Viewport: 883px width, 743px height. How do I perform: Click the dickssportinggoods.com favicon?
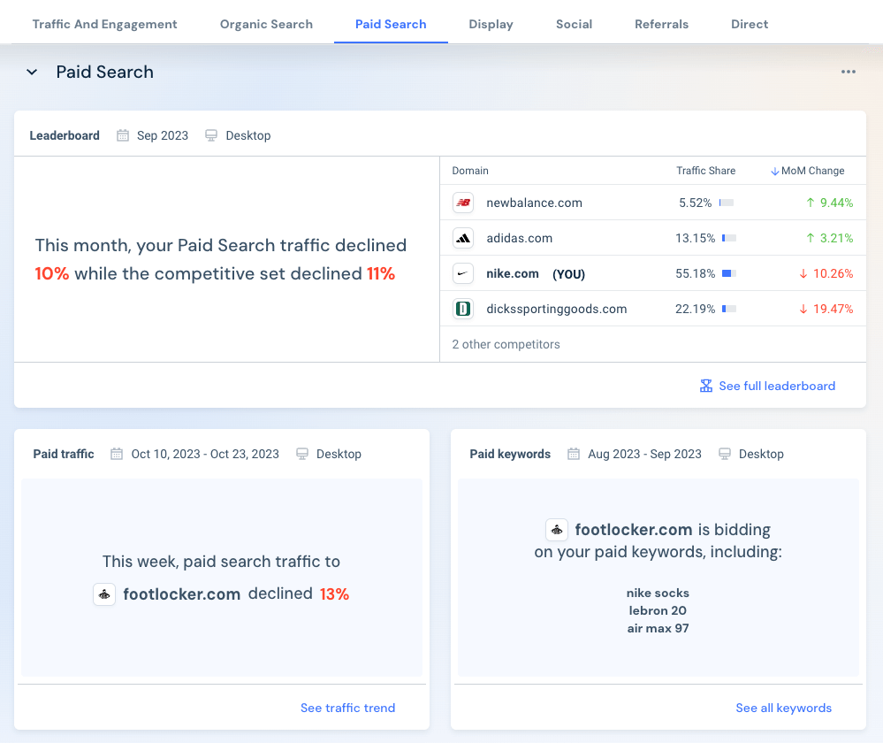click(x=462, y=309)
